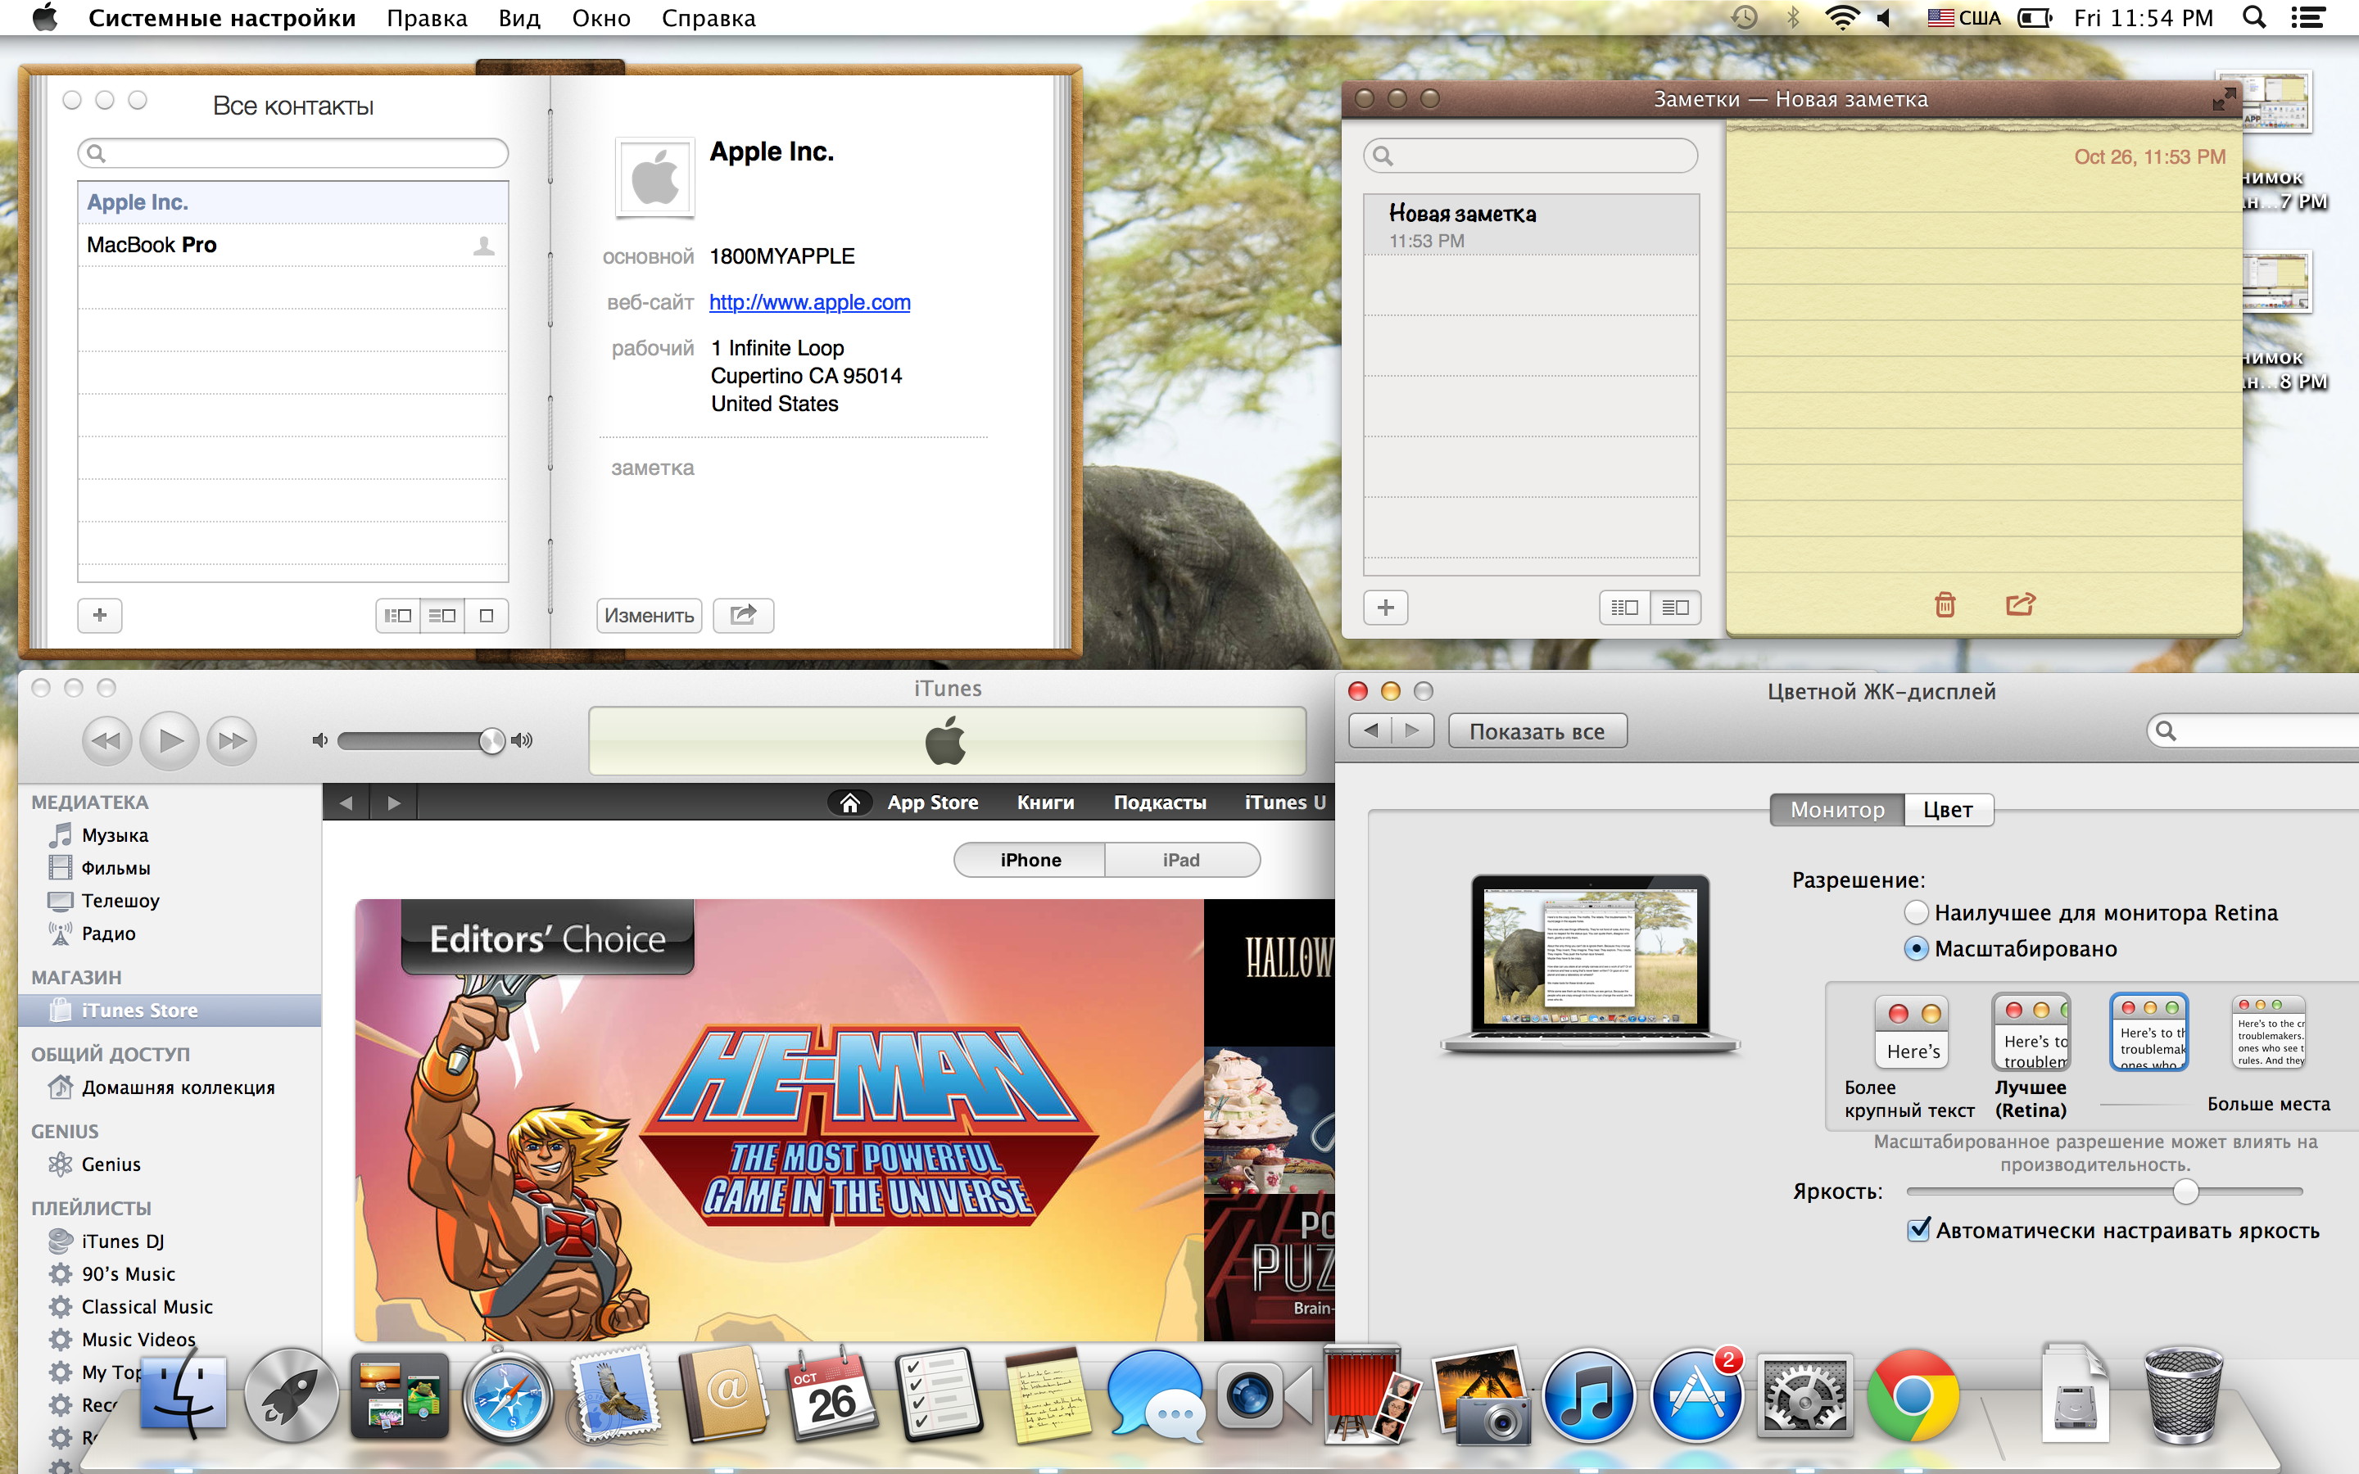The height and width of the screenshot is (1474, 2359).
Task: Click the trash icon in Notes
Action: (x=1944, y=604)
